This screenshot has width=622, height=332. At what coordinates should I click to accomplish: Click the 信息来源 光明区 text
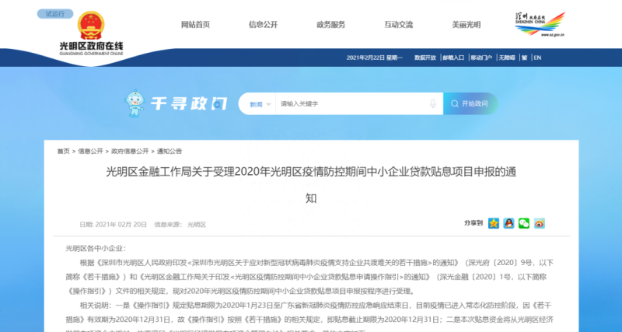180,225
